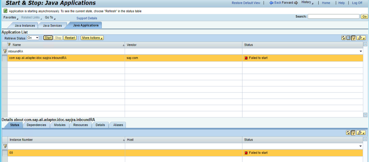The width and height of the screenshot is (369, 162).
Task: Click the Home link
Action: point(326,3)
